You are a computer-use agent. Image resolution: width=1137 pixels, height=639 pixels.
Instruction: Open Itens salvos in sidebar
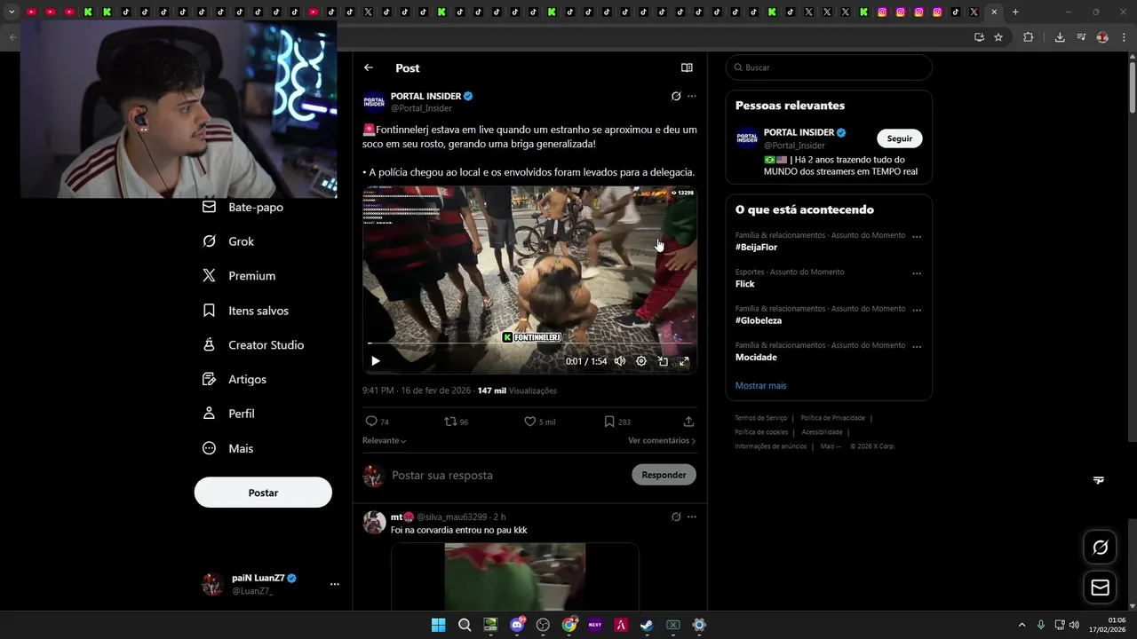(245, 311)
